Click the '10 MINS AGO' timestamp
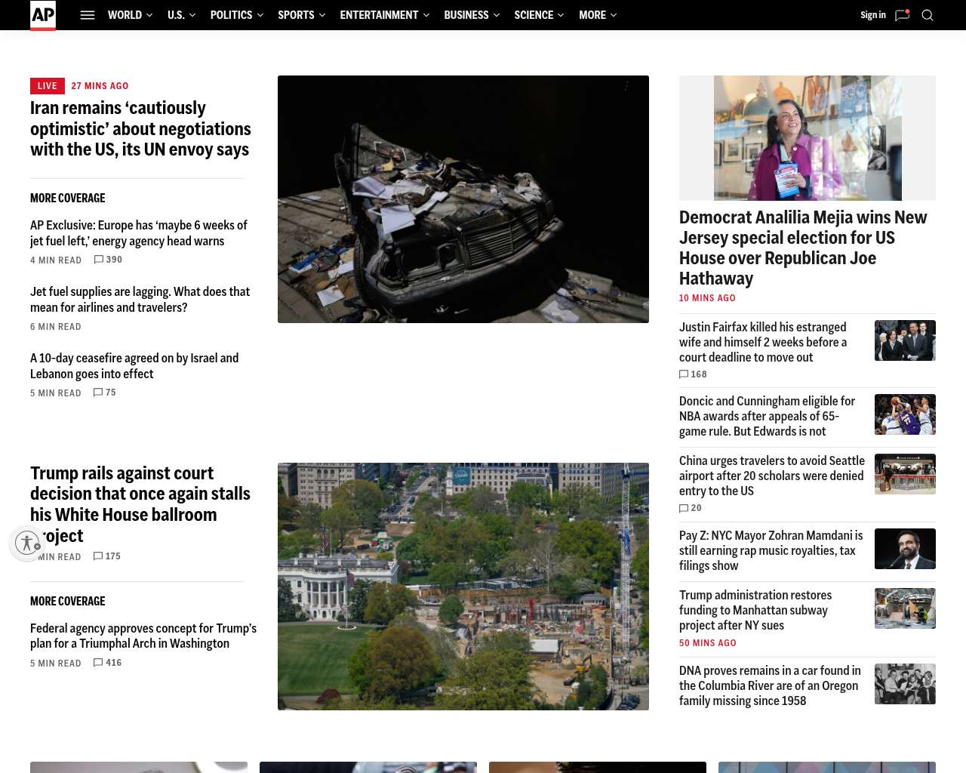The height and width of the screenshot is (773, 966). pyautogui.click(x=707, y=298)
